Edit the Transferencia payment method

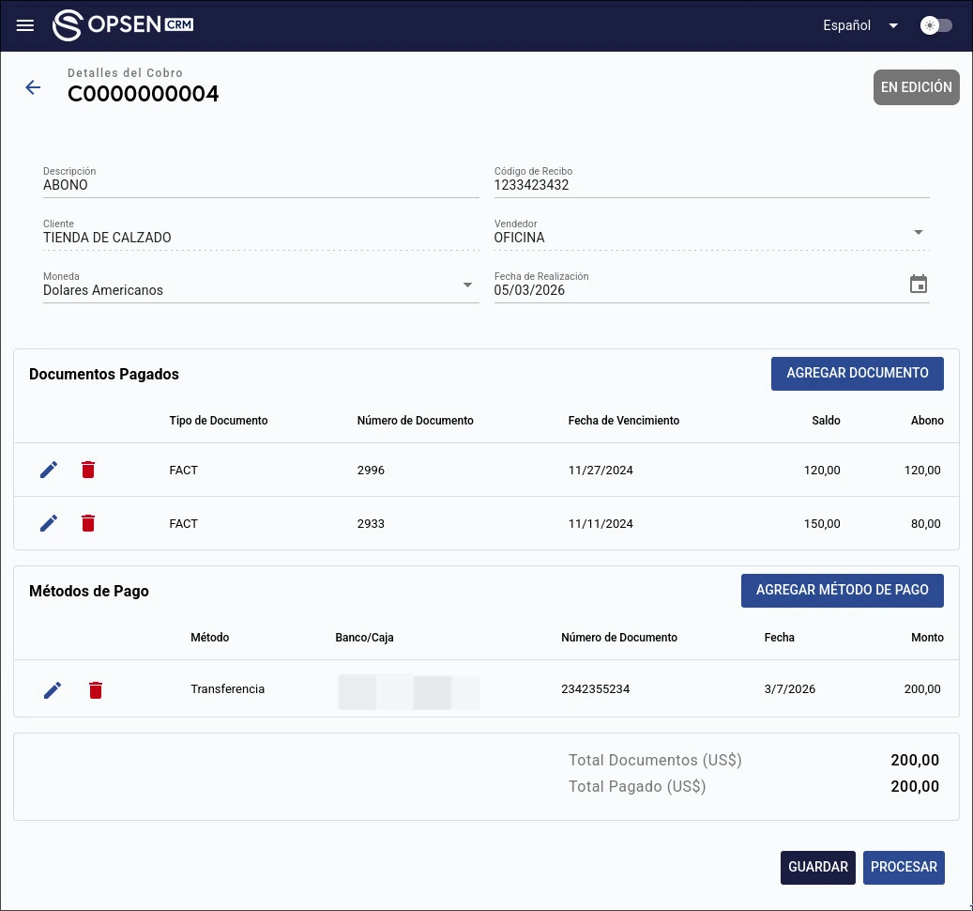point(53,690)
